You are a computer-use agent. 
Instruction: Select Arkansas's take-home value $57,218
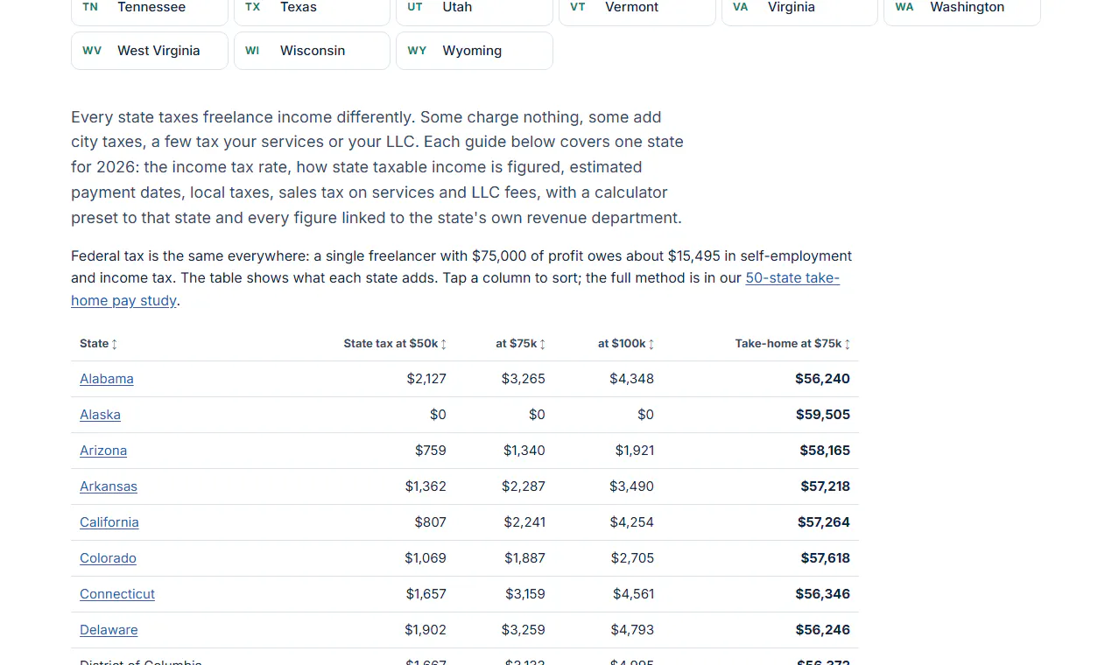click(826, 486)
